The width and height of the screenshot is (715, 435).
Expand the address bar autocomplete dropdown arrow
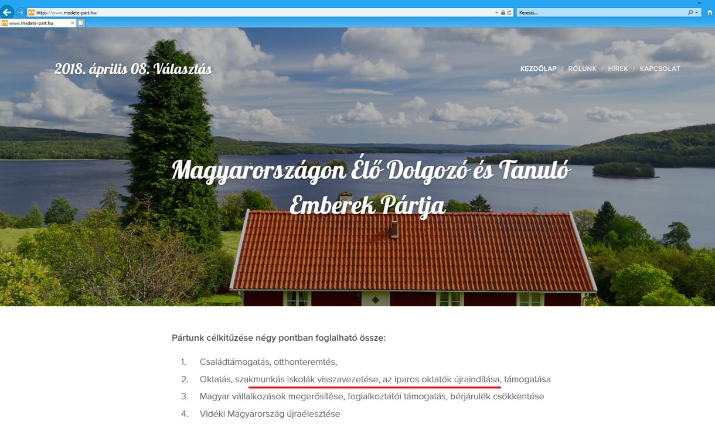(497, 12)
